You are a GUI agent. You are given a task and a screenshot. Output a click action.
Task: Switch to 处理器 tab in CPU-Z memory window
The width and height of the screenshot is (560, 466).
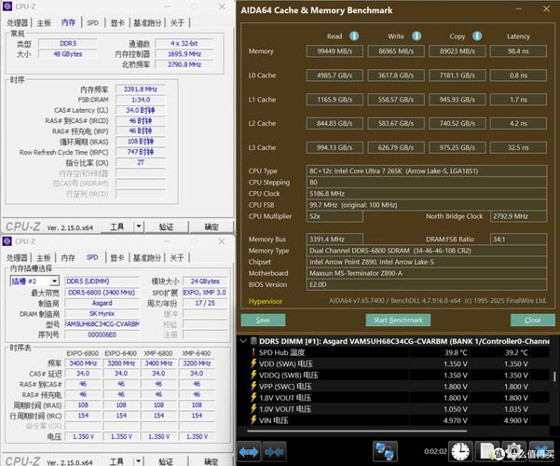click(x=18, y=22)
